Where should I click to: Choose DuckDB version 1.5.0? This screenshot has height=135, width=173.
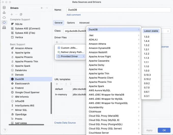coord(151,37)
